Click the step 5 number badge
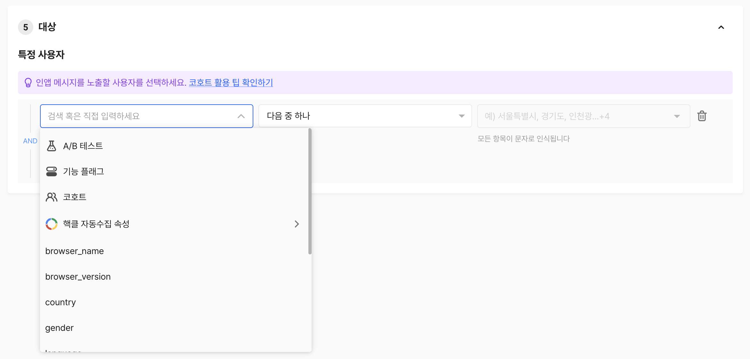This screenshot has width=750, height=359. [x=26, y=27]
